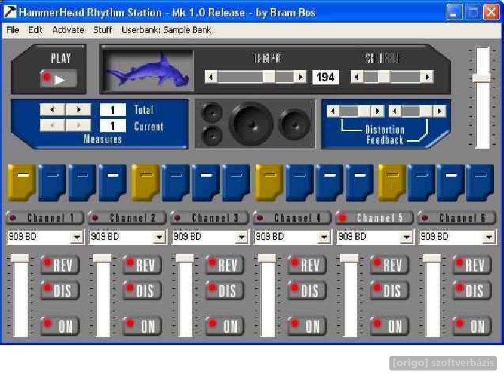Screen dimensions: 504x378
Task: Open the Userbank: Sample Bank menu
Action: pyautogui.click(x=166, y=30)
